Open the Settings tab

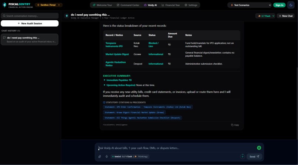pos(191,5)
